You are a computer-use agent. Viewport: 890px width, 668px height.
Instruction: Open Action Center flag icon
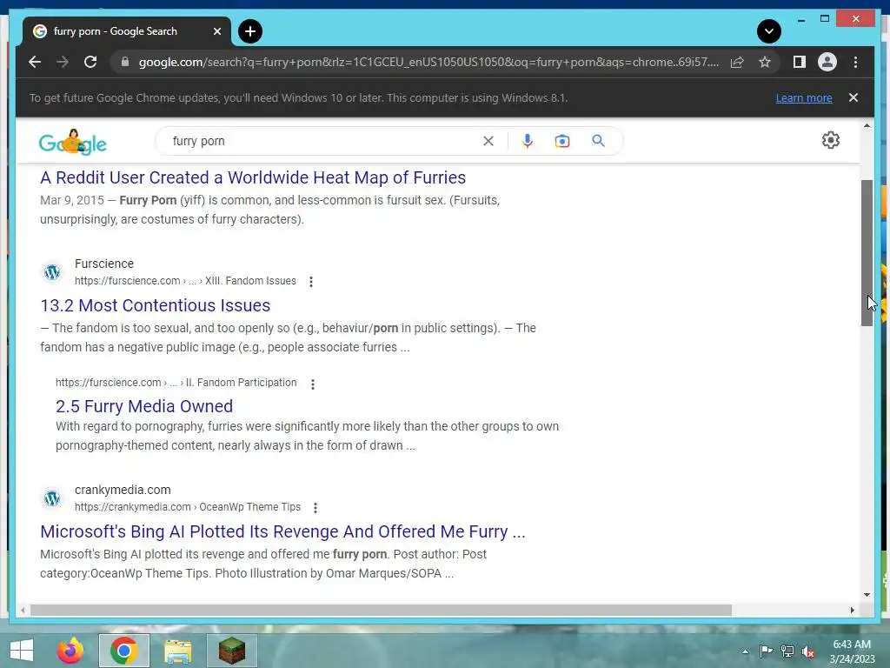(766, 651)
